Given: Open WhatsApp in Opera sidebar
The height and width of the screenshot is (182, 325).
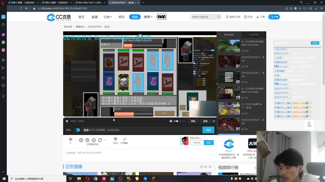Looking at the screenshot, I should 3,42.
